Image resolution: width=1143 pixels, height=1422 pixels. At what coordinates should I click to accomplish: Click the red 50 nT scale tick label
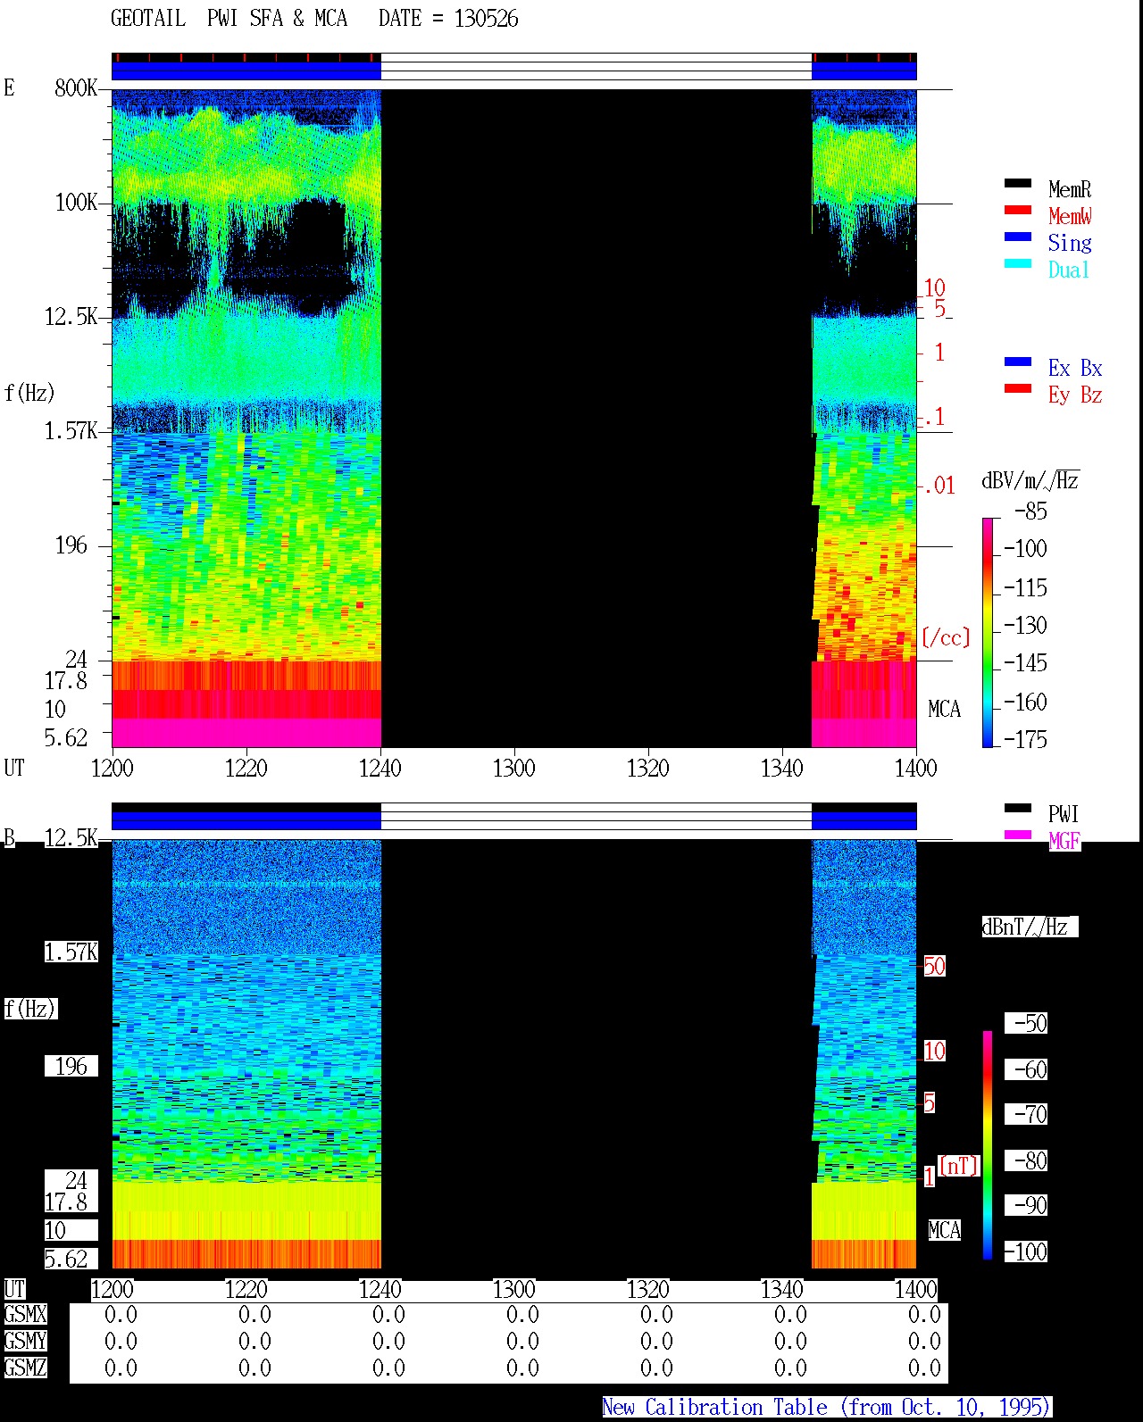click(x=934, y=966)
